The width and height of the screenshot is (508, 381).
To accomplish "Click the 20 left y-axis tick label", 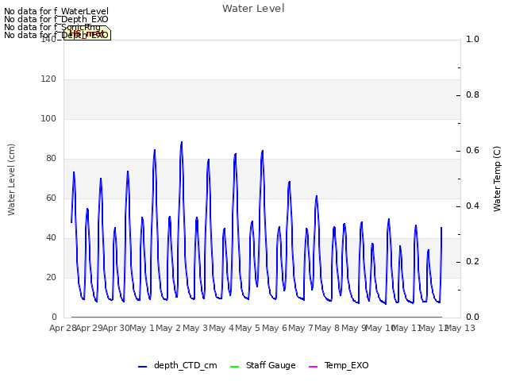I will point(51,278).
